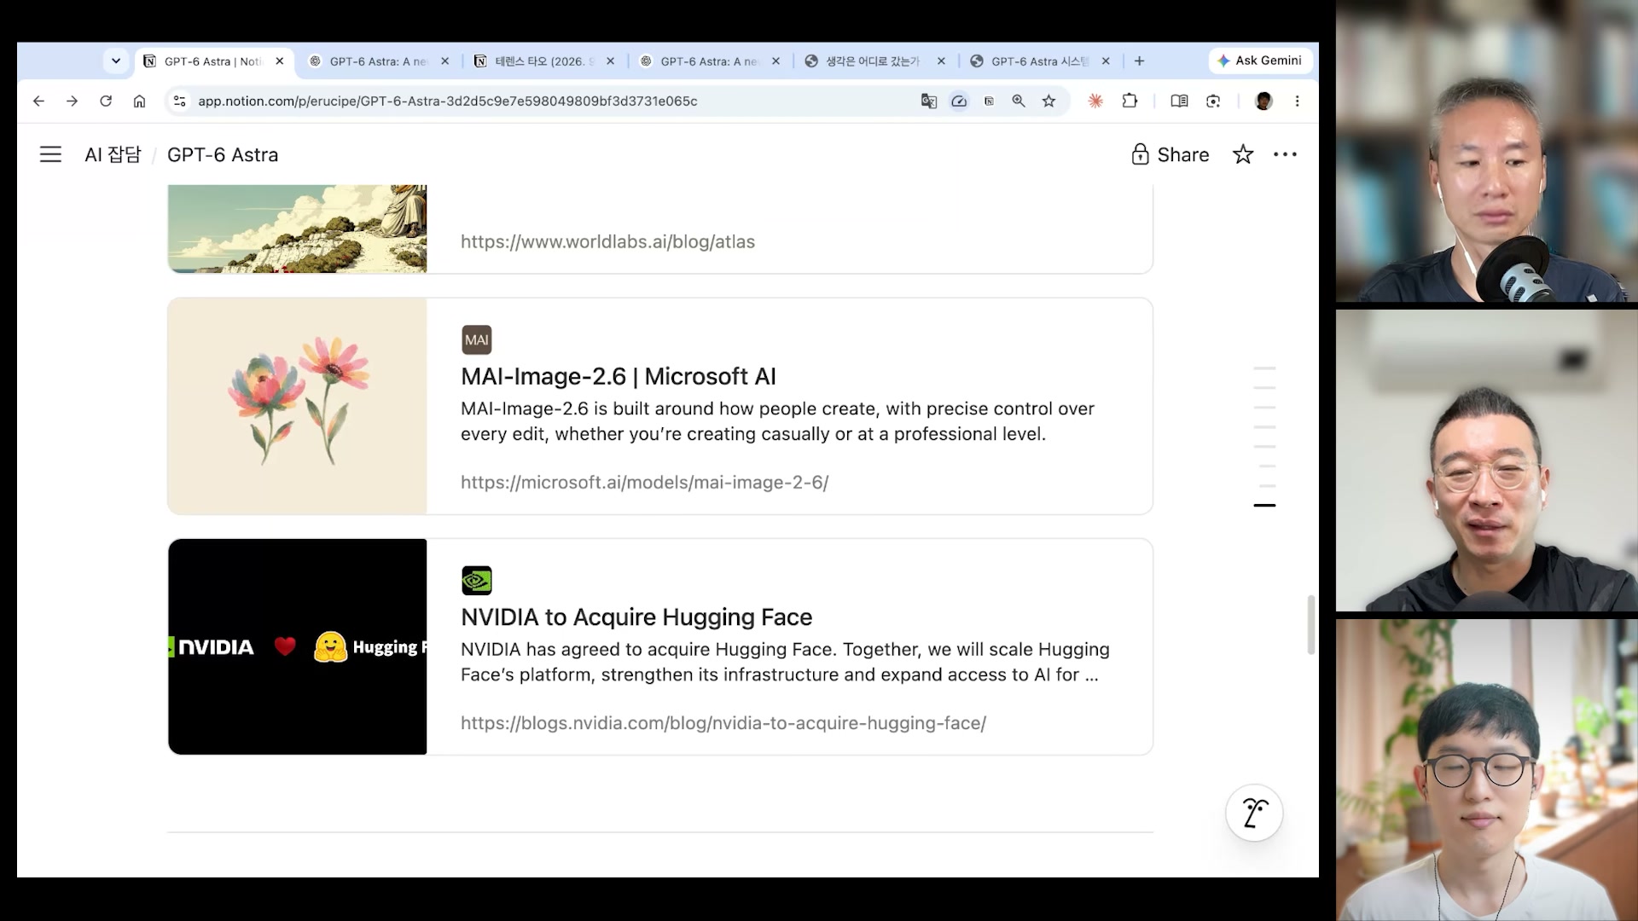Click the GPT-6 Astra breadcrumb title
Screen dimensions: 1638x921
223,154
